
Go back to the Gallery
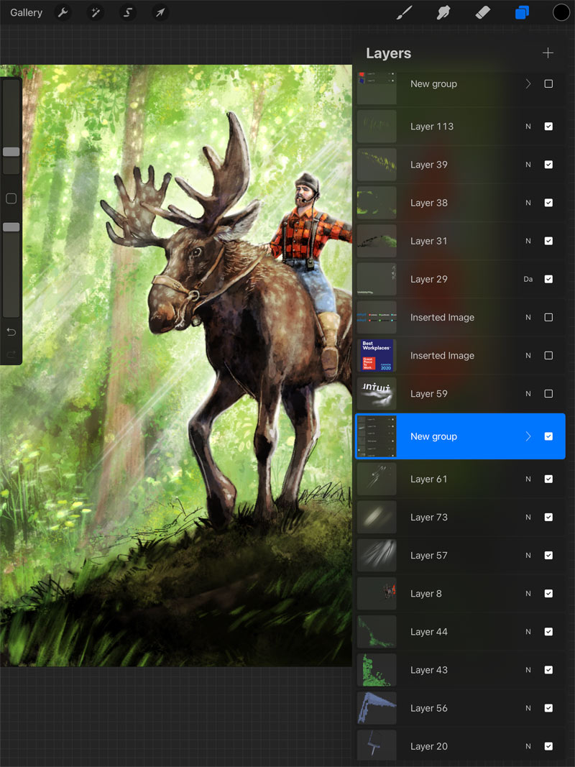pyautogui.click(x=27, y=12)
